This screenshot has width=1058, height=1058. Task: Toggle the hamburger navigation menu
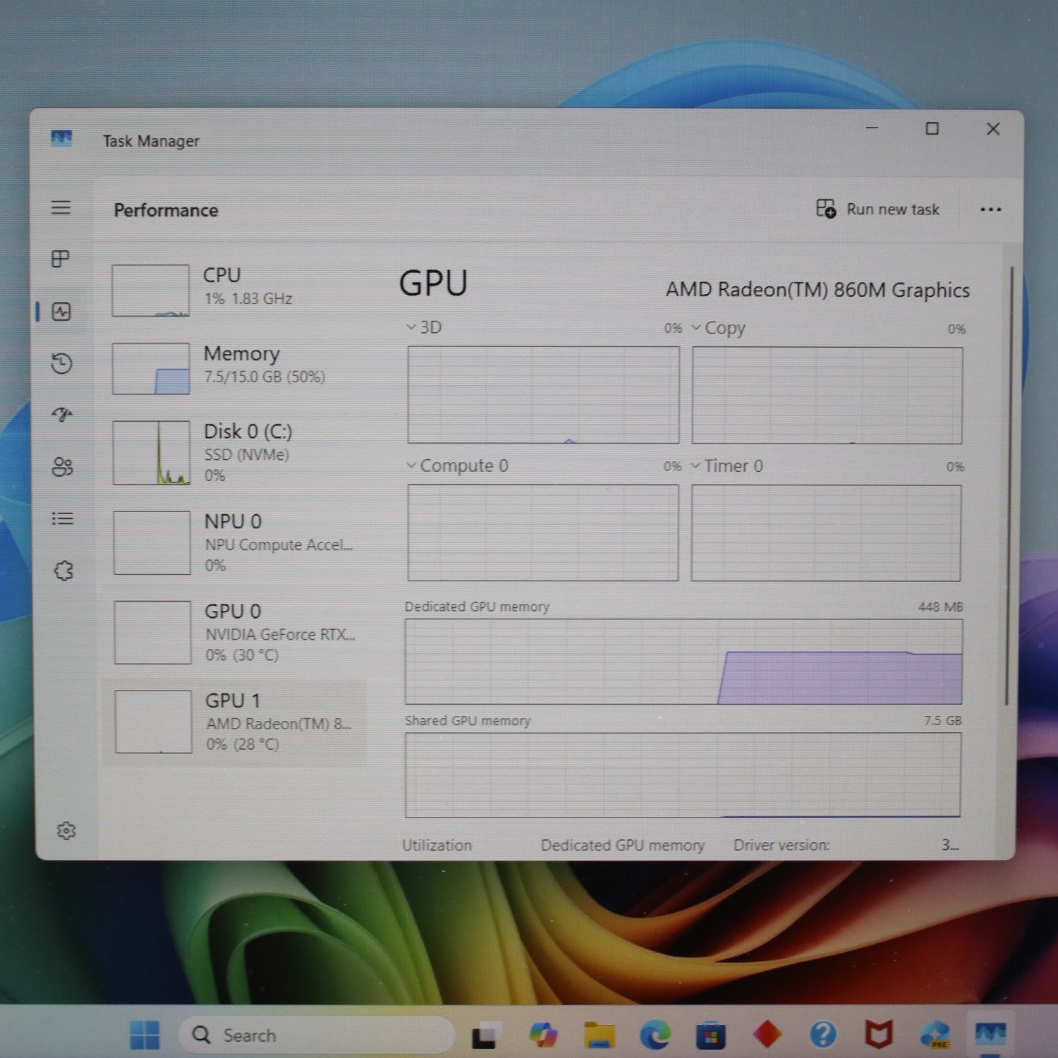[x=61, y=207]
